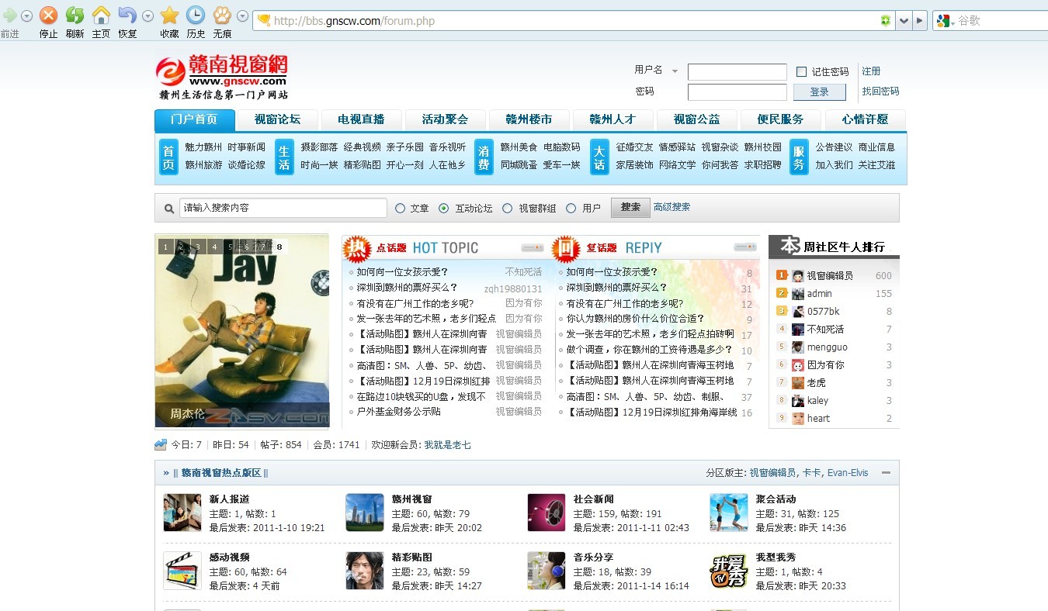Open Favorites (收藏) star icon
This screenshot has height=611, width=1048.
point(169,16)
